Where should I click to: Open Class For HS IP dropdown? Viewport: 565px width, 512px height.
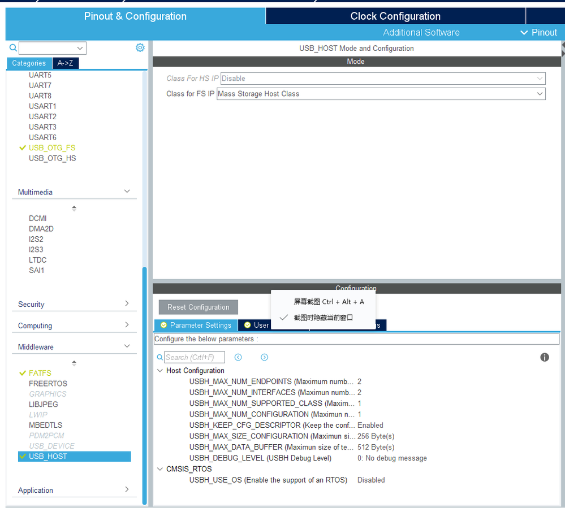click(383, 78)
